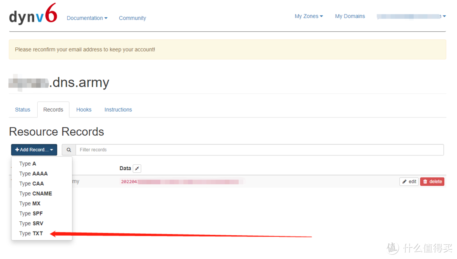Delete the existing record
Screen dimensions: 457x259
point(432,182)
